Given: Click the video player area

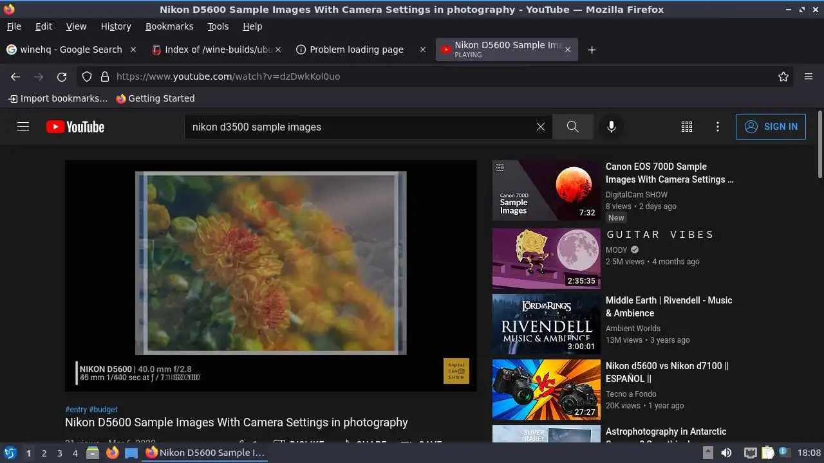Looking at the screenshot, I should pyautogui.click(x=271, y=276).
